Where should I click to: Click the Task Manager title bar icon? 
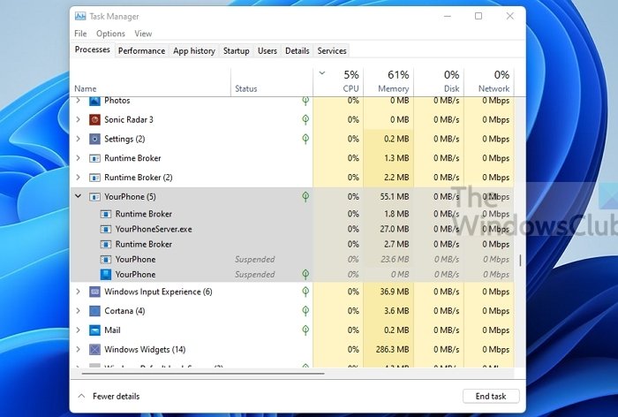pyautogui.click(x=80, y=16)
